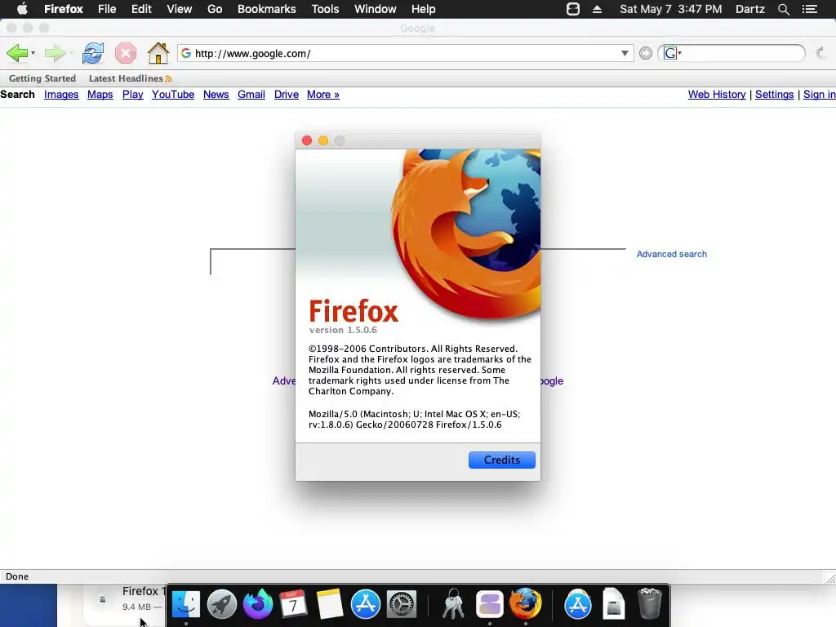Expand the address bar history dropdown
This screenshot has width=836, height=627.
625,53
